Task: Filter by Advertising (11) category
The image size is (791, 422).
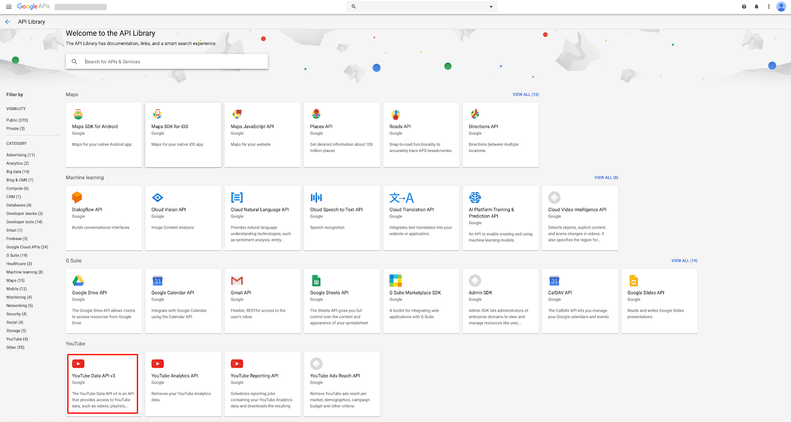Action: coord(21,155)
